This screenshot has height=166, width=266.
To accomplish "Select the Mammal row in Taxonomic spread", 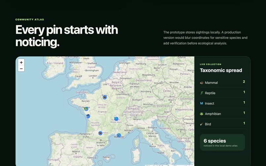I will pos(222,82).
